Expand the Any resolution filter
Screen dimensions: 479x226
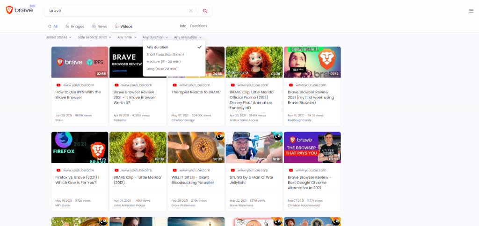[x=188, y=37]
